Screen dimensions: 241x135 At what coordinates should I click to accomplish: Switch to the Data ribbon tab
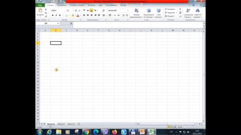click(x=101, y=5)
